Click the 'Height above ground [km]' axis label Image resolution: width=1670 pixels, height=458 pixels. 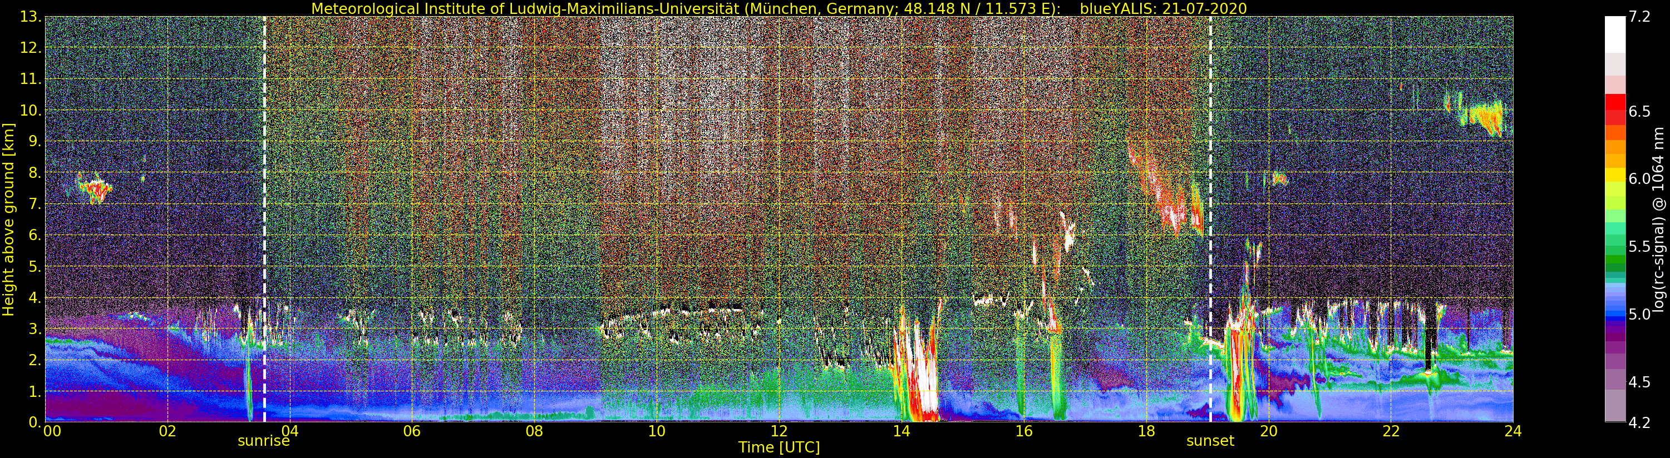tap(8, 220)
